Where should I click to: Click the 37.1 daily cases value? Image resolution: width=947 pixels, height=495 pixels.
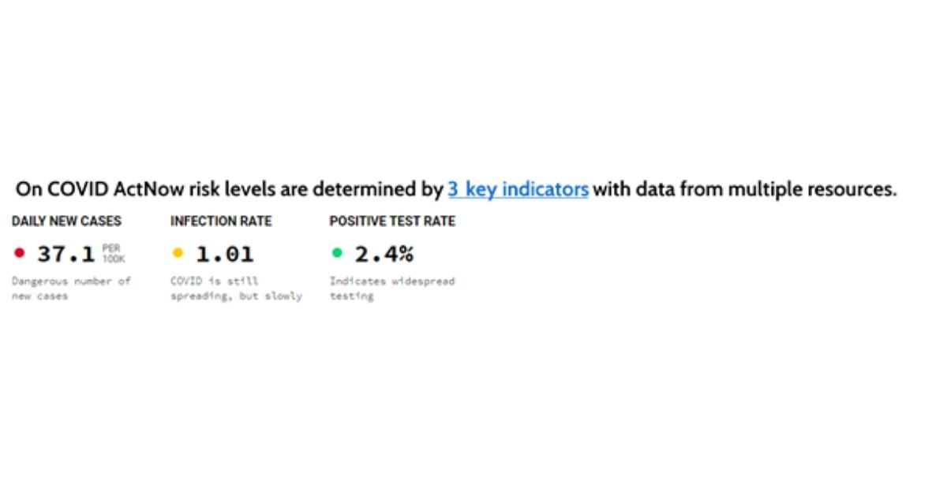tap(66, 254)
